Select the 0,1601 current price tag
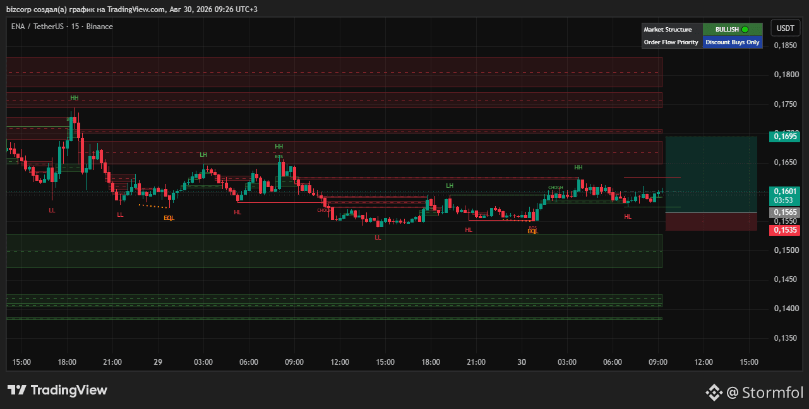The height and width of the screenshot is (409, 809). click(785, 191)
